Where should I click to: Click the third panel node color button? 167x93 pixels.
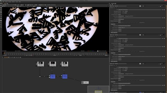pos(140,64)
